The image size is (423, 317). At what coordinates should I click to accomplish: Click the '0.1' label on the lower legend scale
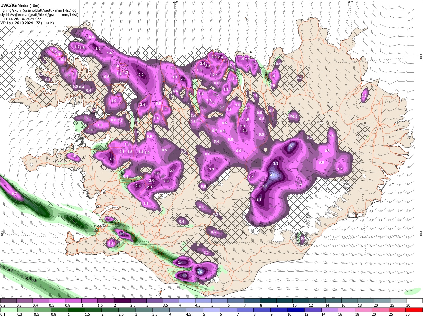pos(2,315)
